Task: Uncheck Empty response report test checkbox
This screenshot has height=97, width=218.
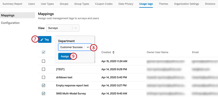Action: [44, 86]
